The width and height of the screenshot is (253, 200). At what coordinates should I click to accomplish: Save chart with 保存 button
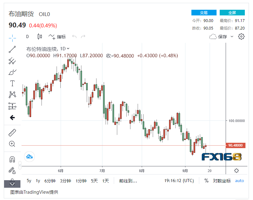218,37
